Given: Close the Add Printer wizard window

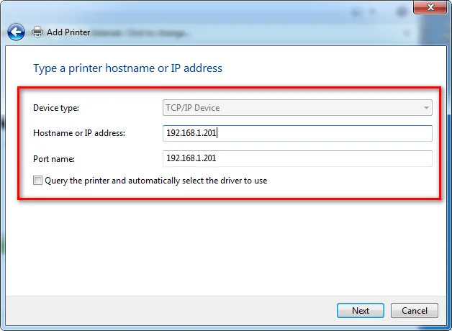Looking at the screenshot, I should [430, 8].
